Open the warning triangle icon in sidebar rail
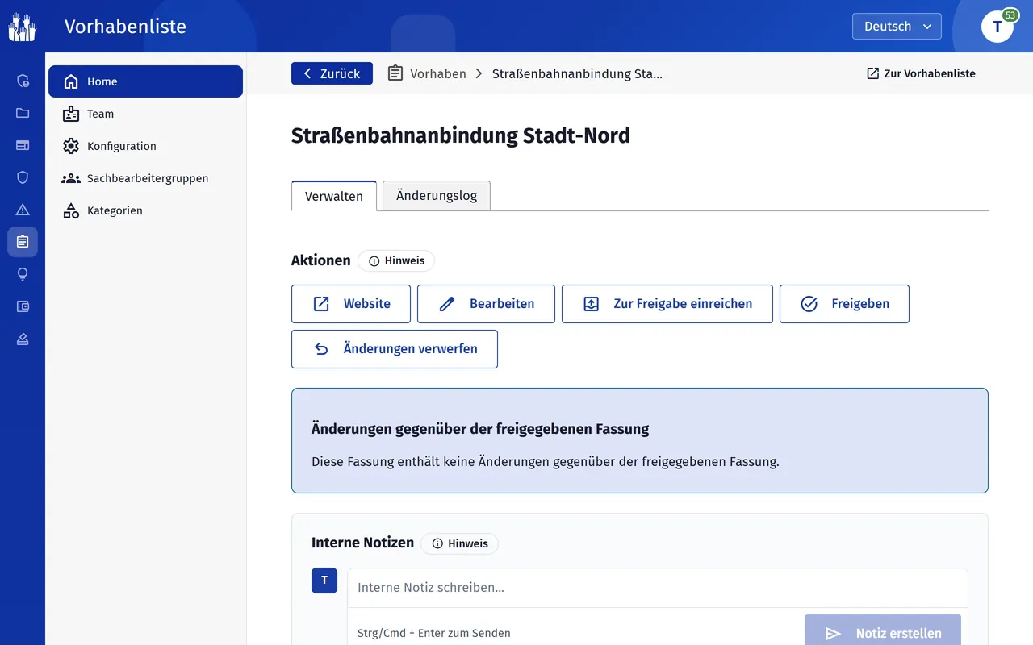Screen dimensions: 1033x645 pyautogui.click(x=23, y=210)
